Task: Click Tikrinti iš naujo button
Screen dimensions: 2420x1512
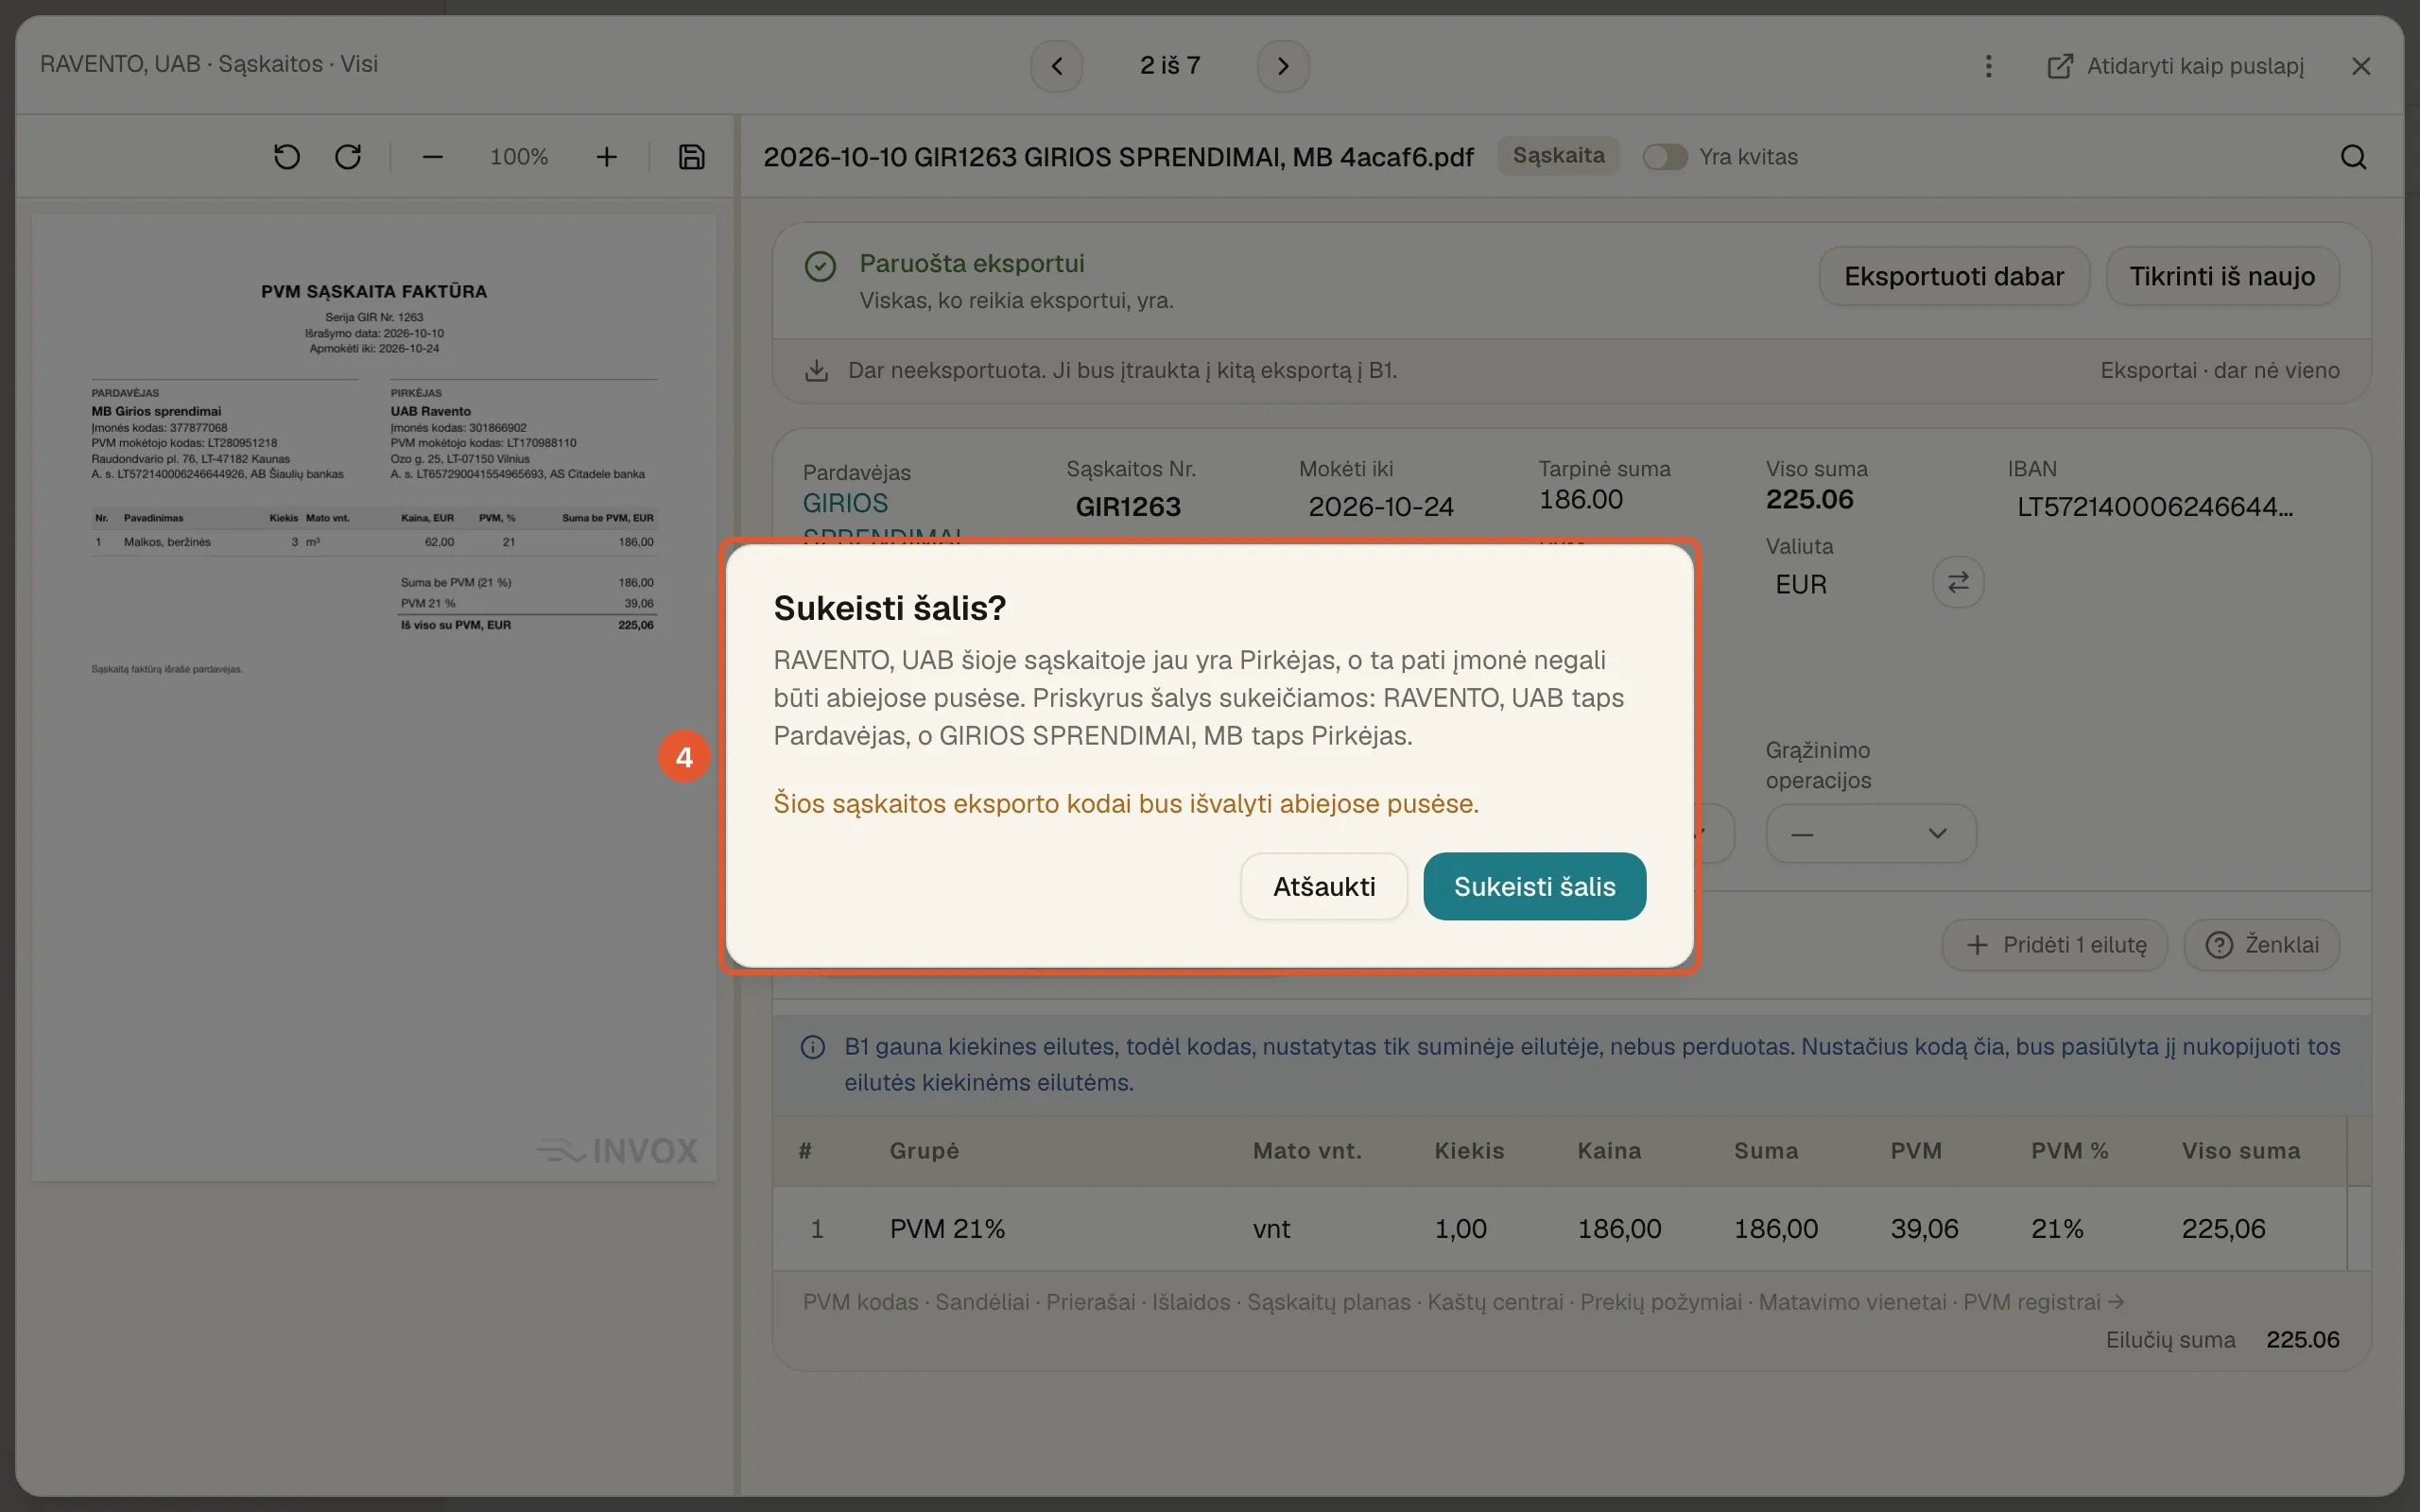Action: tap(2222, 276)
